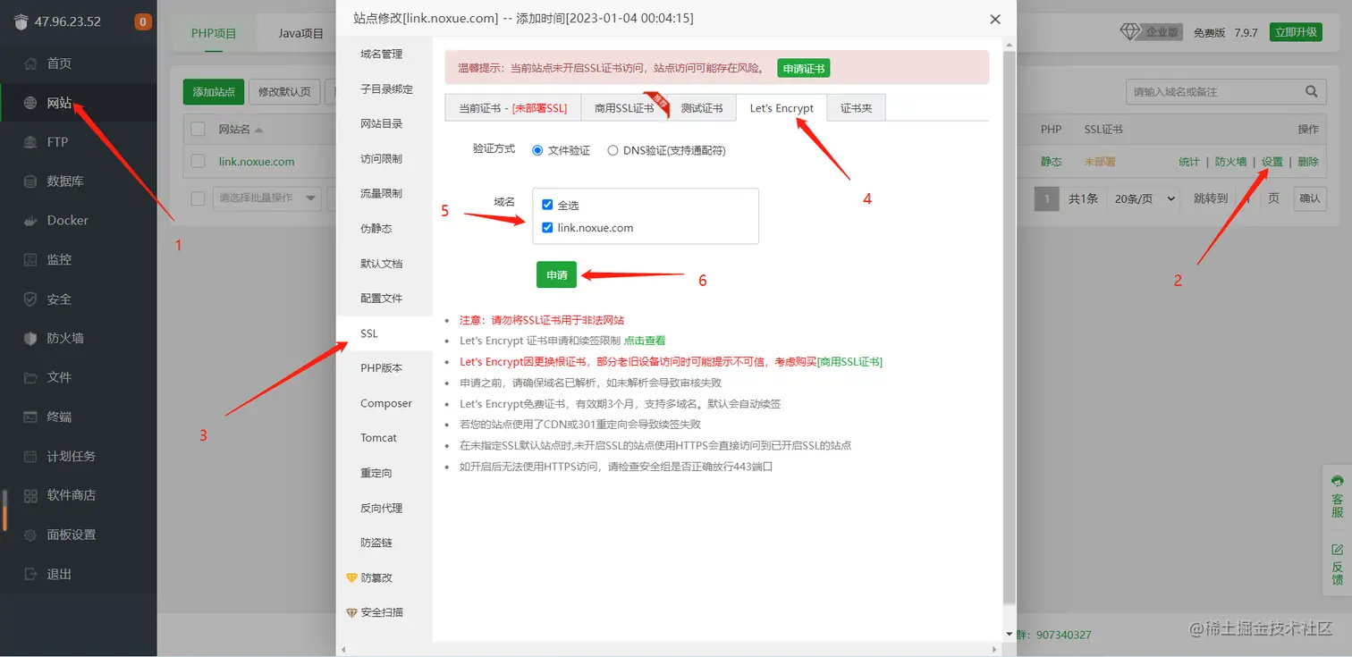Open the 首页 home icon in sidebar
Viewport: 1352px width, 657px height.
click(x=30, y=63)
